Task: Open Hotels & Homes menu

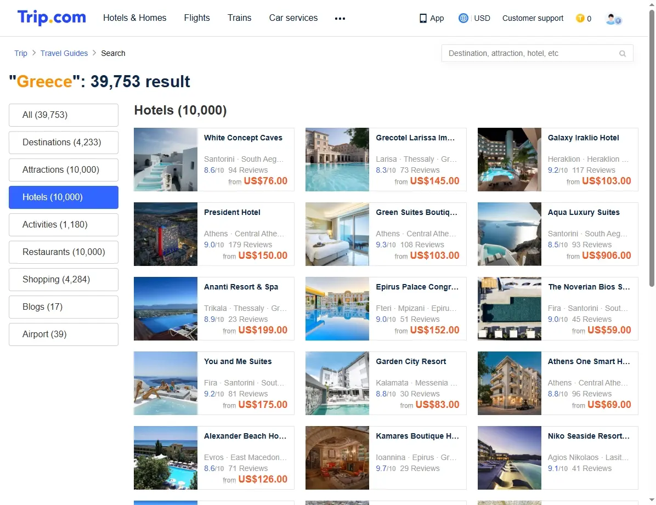Action: (135, 18)
